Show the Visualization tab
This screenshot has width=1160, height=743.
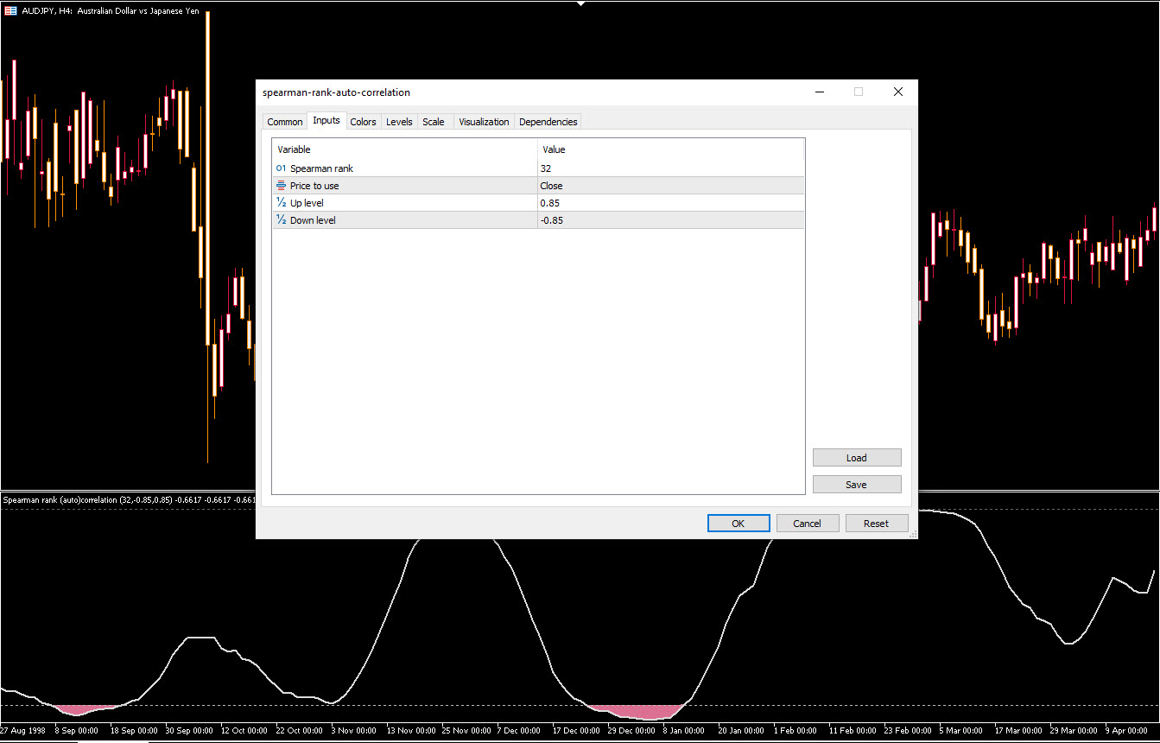click(x=484, y=122)
